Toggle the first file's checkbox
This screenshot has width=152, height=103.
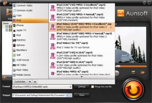point(7,27)
